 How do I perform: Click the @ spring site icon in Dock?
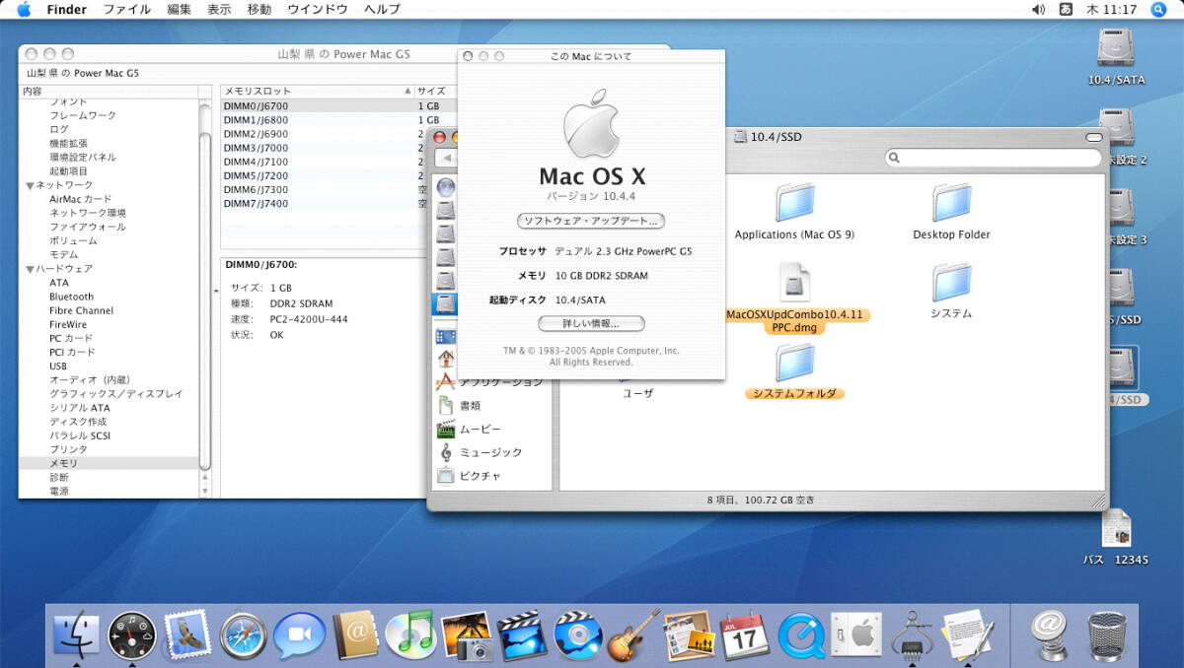pos(1051,635)
